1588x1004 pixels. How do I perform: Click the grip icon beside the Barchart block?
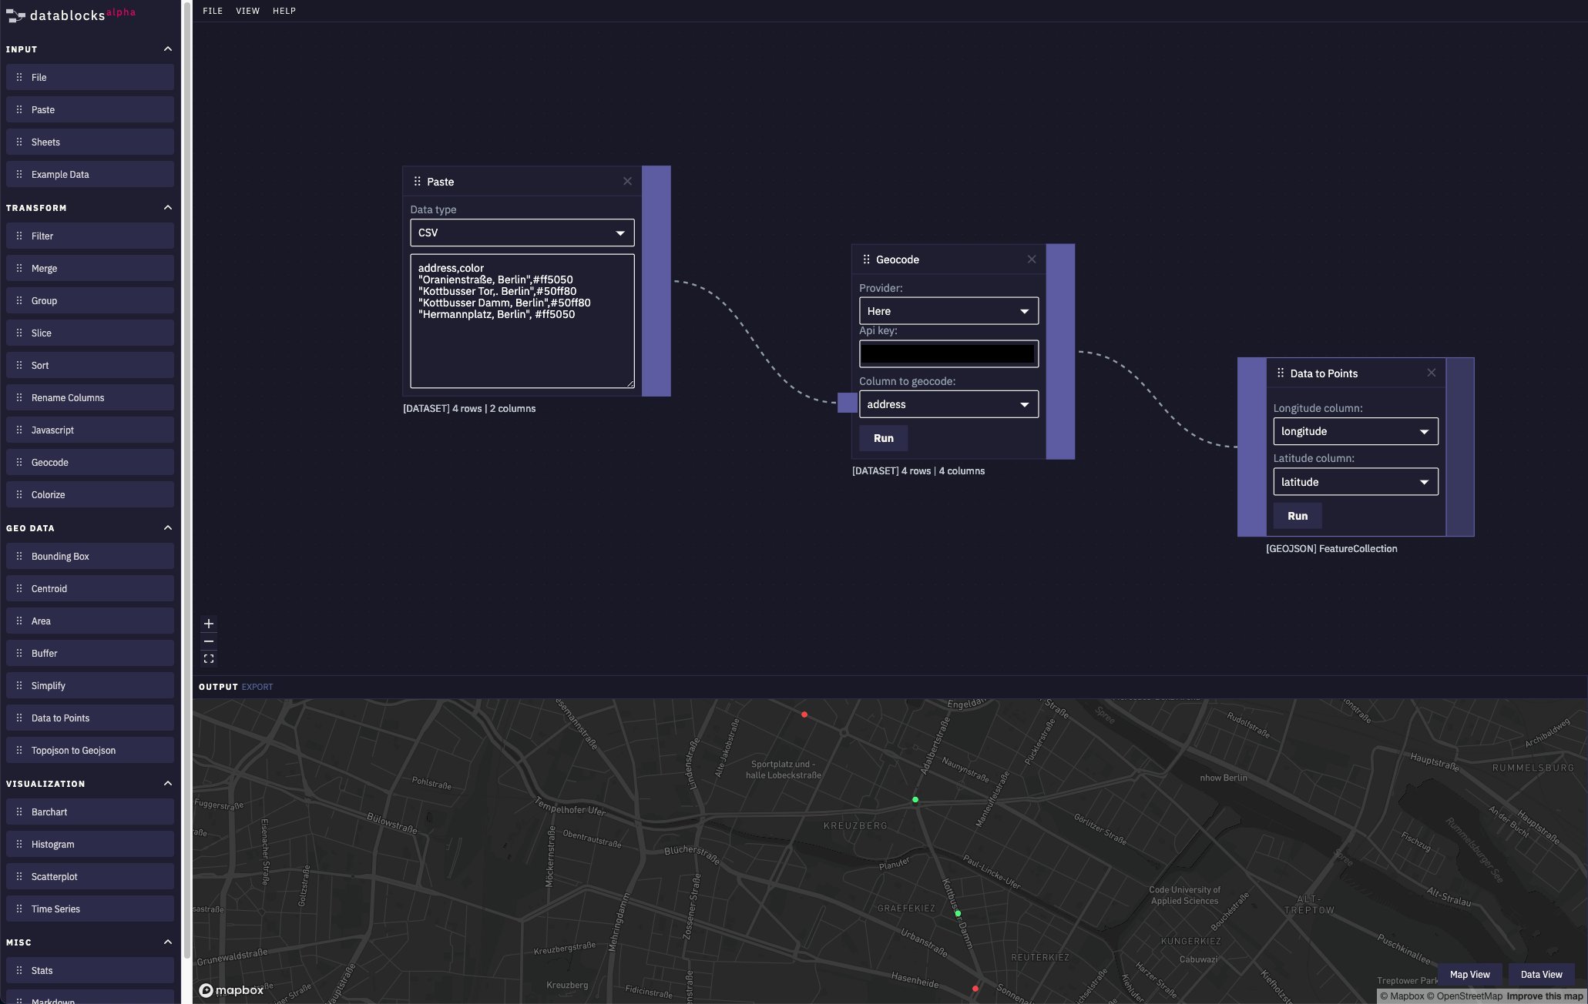tap(19, 812)
